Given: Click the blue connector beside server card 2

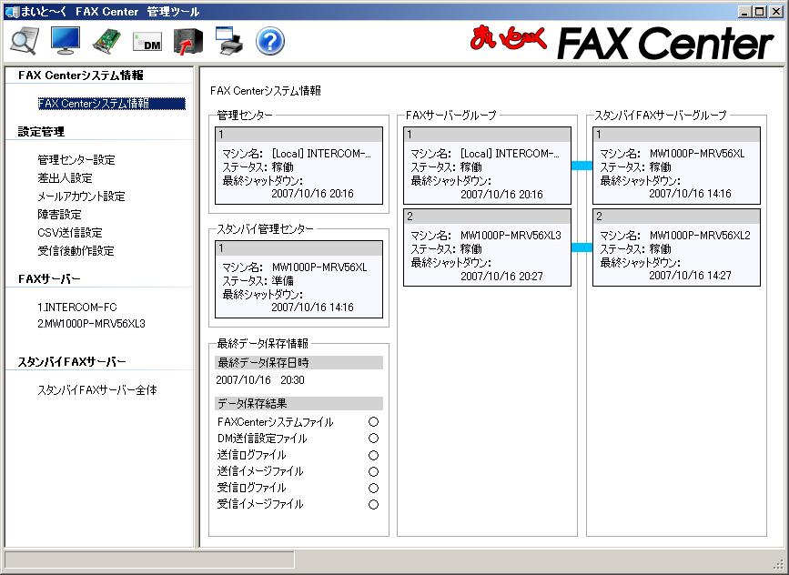Looking at the screenshot, I should tap(582, 247).
